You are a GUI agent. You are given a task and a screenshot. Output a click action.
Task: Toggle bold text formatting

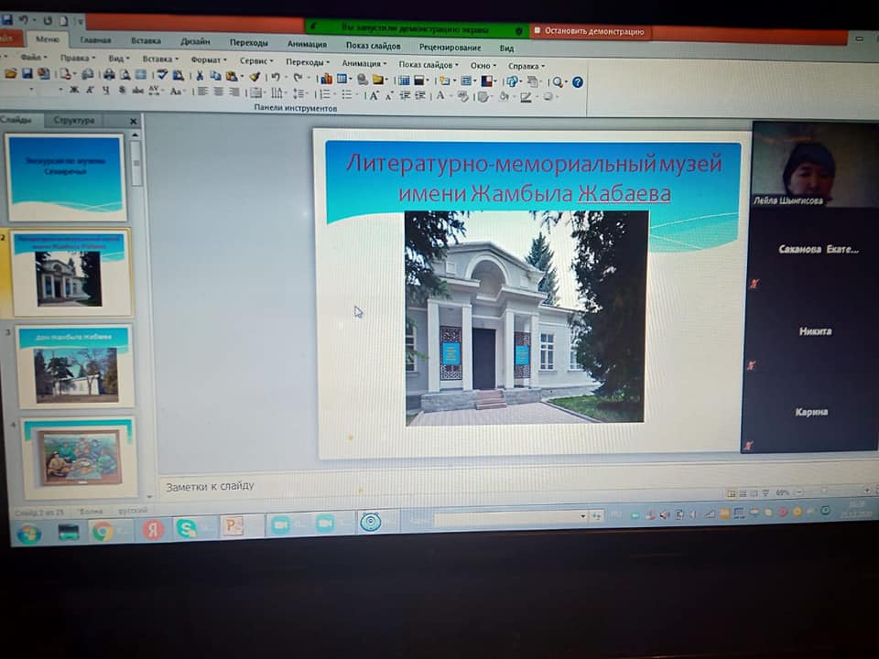(x=74, y=90)
